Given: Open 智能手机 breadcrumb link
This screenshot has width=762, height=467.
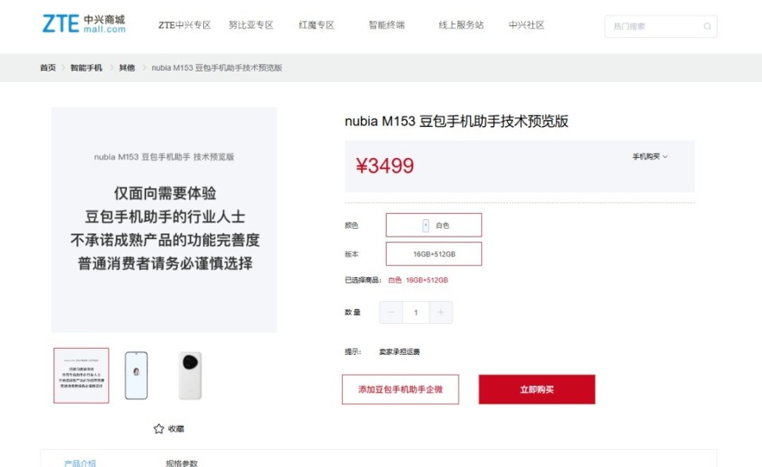Looking at the screenshot, I should [83, 68].
